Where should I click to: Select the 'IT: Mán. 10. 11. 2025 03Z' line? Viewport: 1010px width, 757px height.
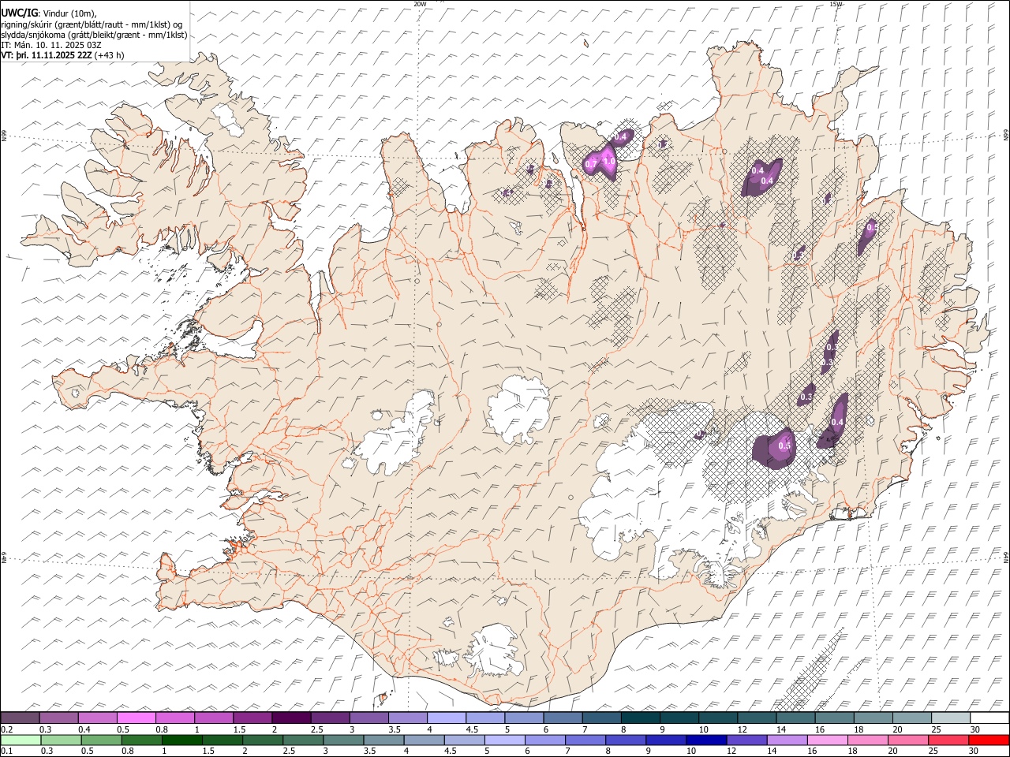(51, 45)
